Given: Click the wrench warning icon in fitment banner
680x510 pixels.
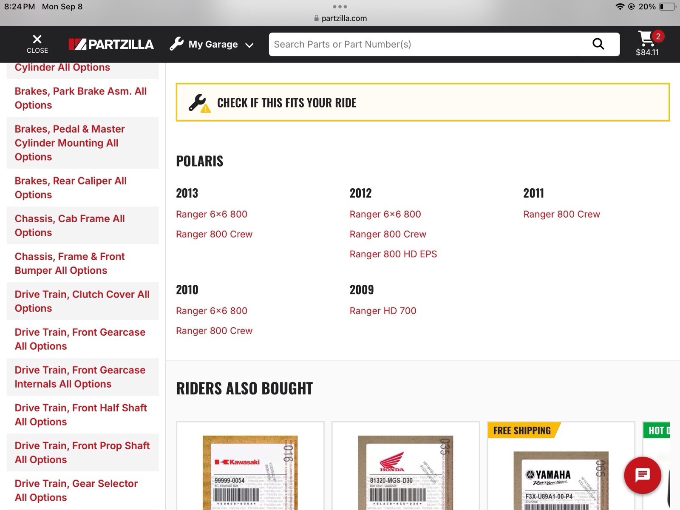Looking at the screenshot, I should pyautogui.click(x=199, y=103).
